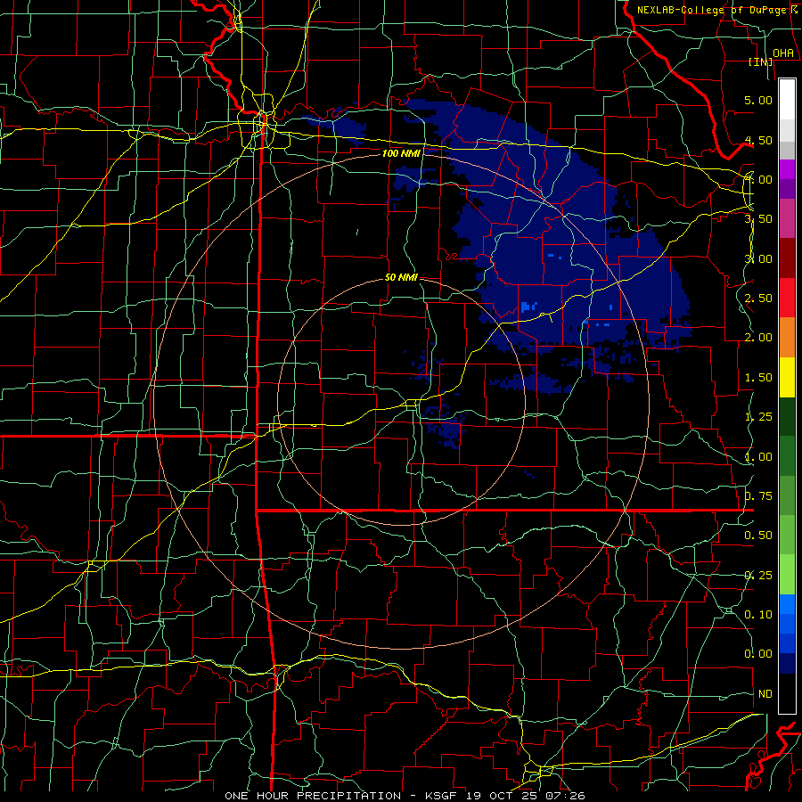This screenshot has height=802, width=802.
Task: Click the NEXLAB-College of DuPage label
Action: coord(713,10)
